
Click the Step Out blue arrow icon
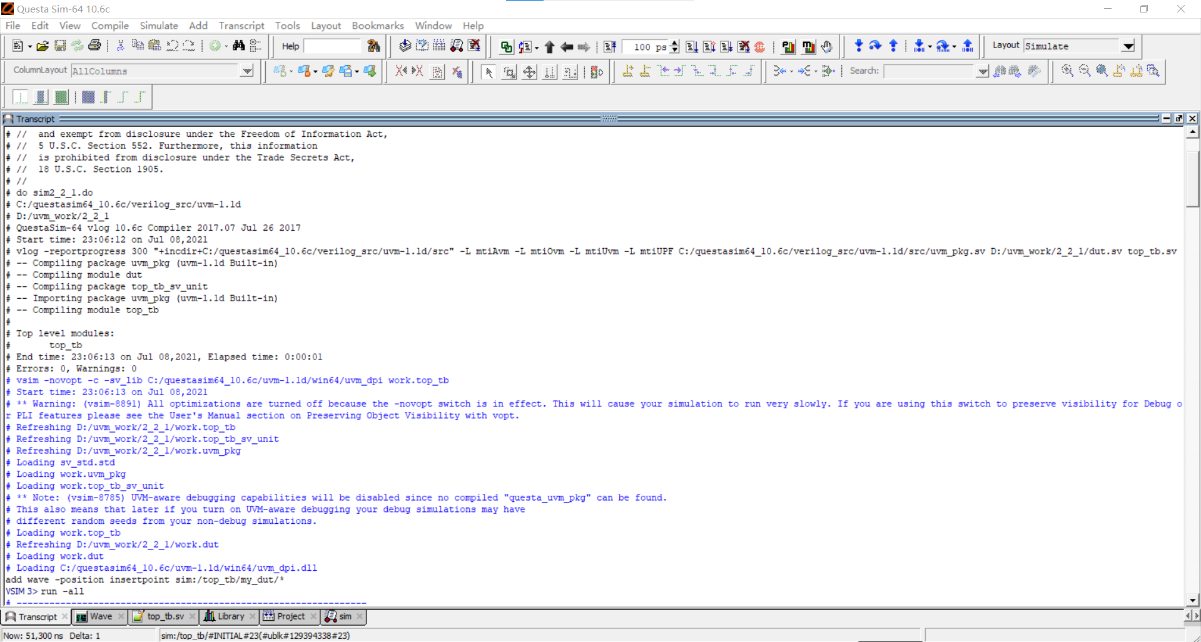(893, 46)
